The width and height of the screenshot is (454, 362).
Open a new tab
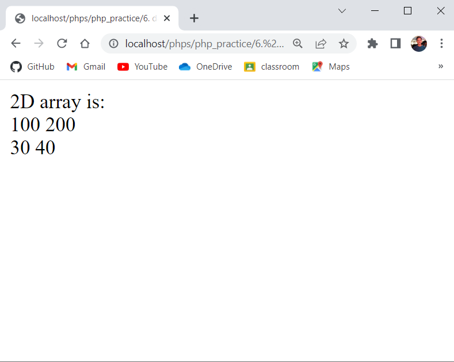tap(194, 18)
